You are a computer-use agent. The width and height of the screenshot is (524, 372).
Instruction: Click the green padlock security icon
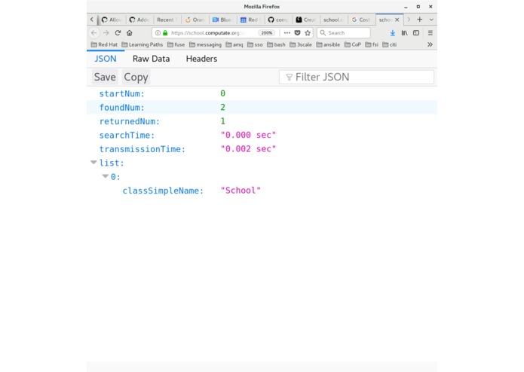tap(165, 32)
